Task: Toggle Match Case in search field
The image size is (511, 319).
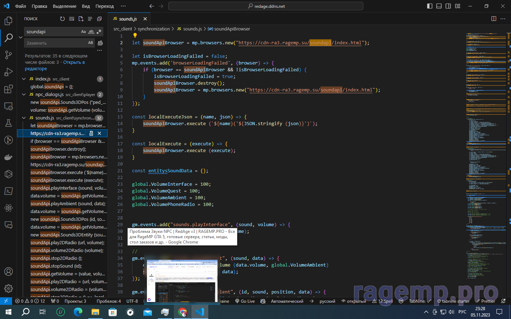Action: (x=83, y=32)
